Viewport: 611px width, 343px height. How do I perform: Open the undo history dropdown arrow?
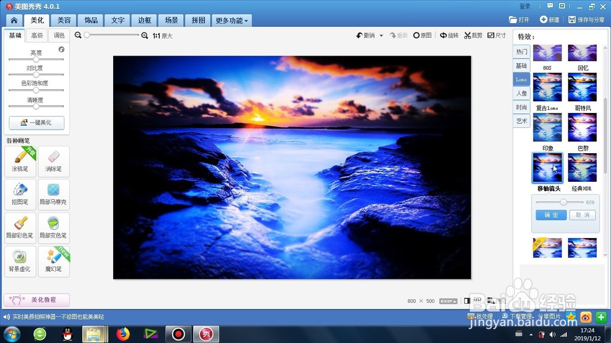[381, 35]
